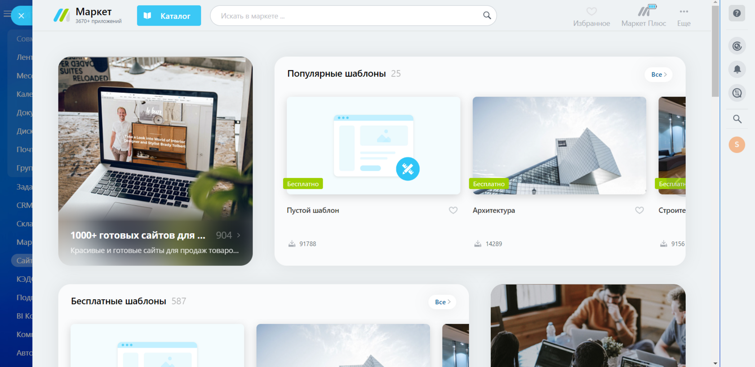Click the 14289 install count

point(494,244)
